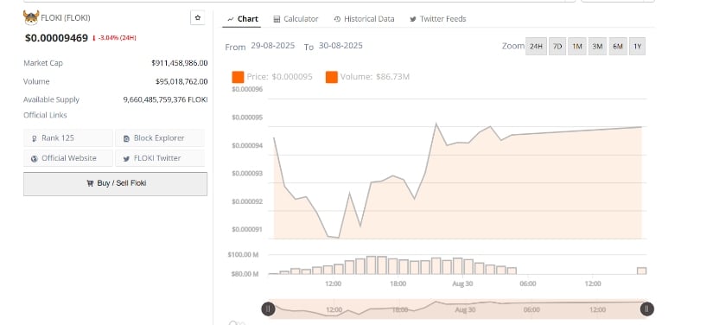The image size is (713, 325).
Task: Click the Volume value $95,018,762.00
Action: point(181,82)
